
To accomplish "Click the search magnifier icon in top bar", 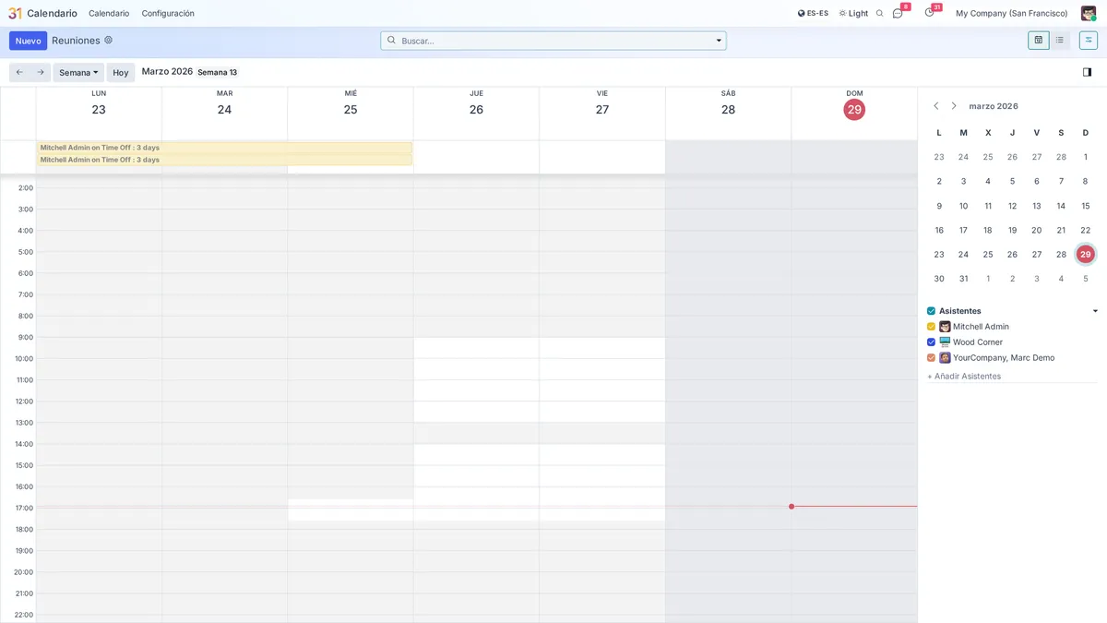I will tap(878, 12).
